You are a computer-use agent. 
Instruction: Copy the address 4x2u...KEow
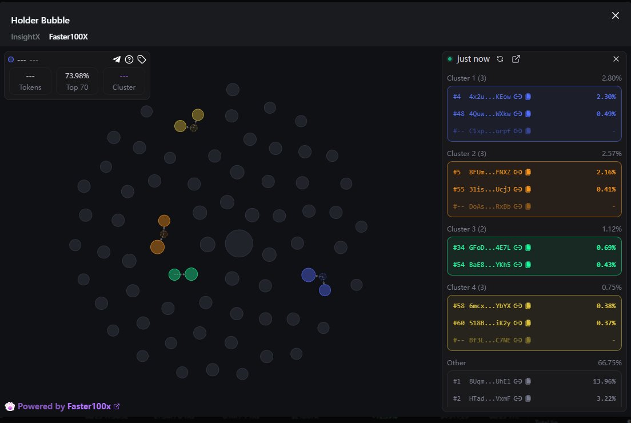click(x=528, y=97)
